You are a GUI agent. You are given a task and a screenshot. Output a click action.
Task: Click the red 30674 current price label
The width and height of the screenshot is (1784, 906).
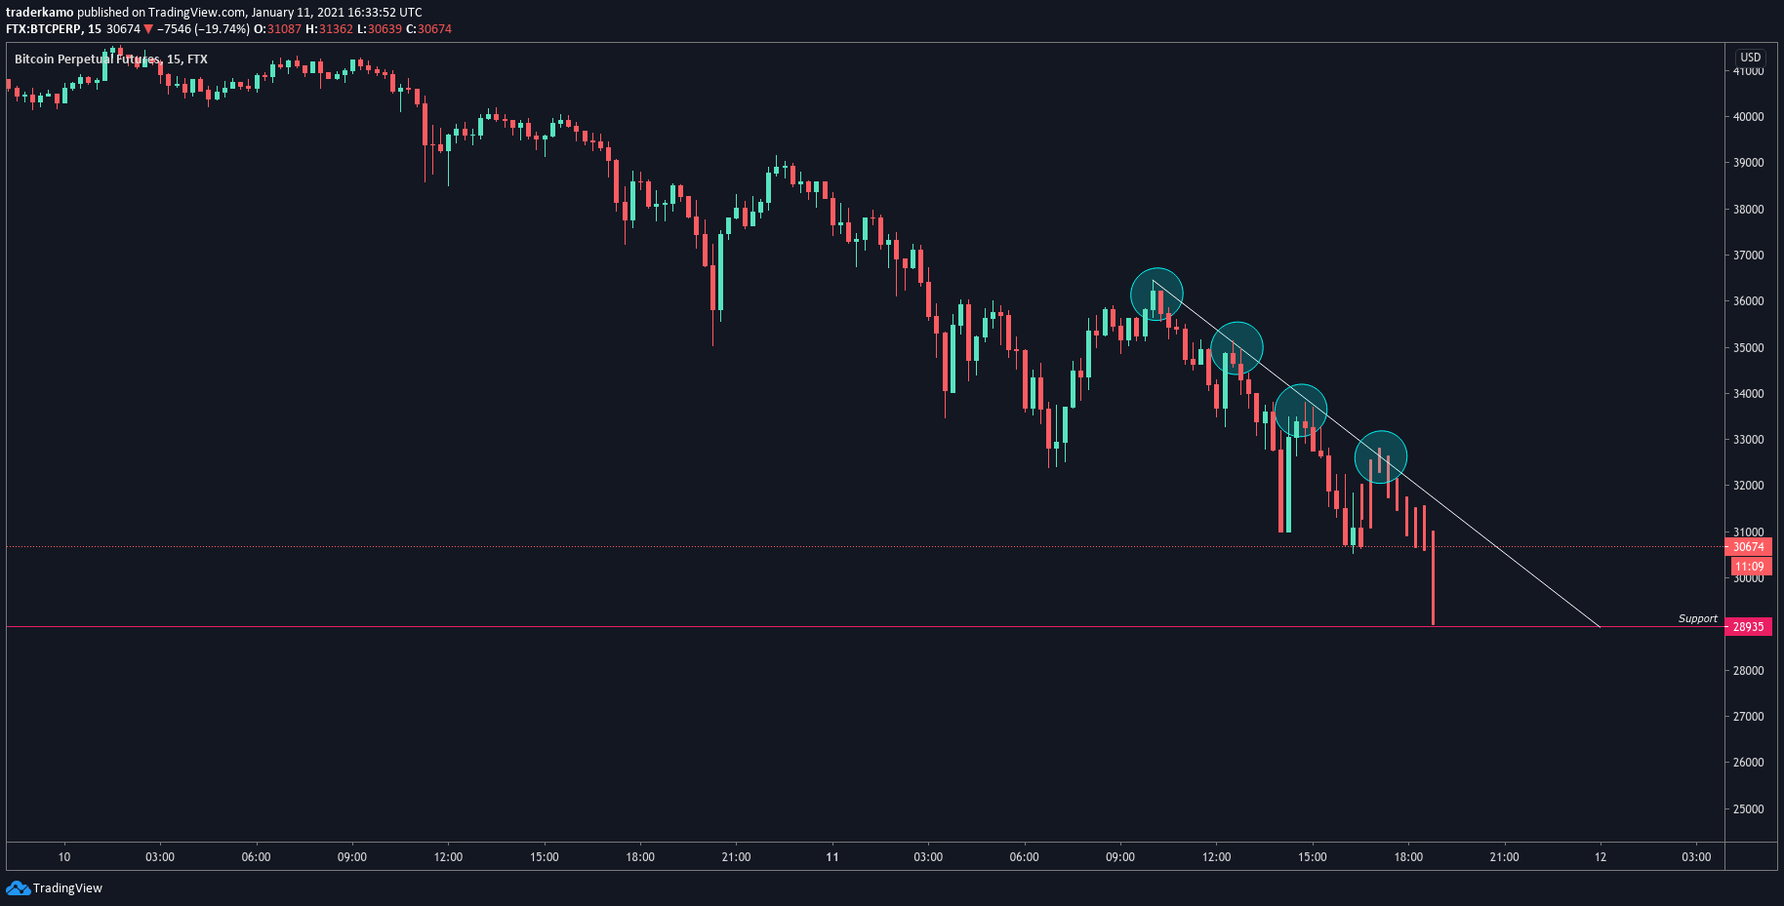[x=1749, y=547]
